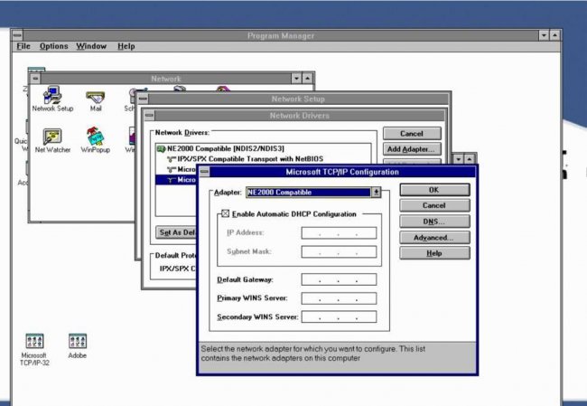Open the File menu
The image size is (587, 406).
(x=23, y=46)
